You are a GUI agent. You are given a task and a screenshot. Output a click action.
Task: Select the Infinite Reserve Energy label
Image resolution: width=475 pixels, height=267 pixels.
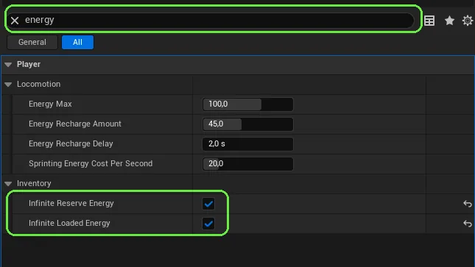(x=71, y=203)
